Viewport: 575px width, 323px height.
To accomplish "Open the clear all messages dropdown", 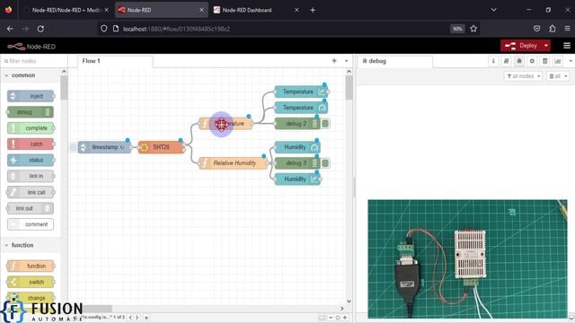I will pos(558,76).
